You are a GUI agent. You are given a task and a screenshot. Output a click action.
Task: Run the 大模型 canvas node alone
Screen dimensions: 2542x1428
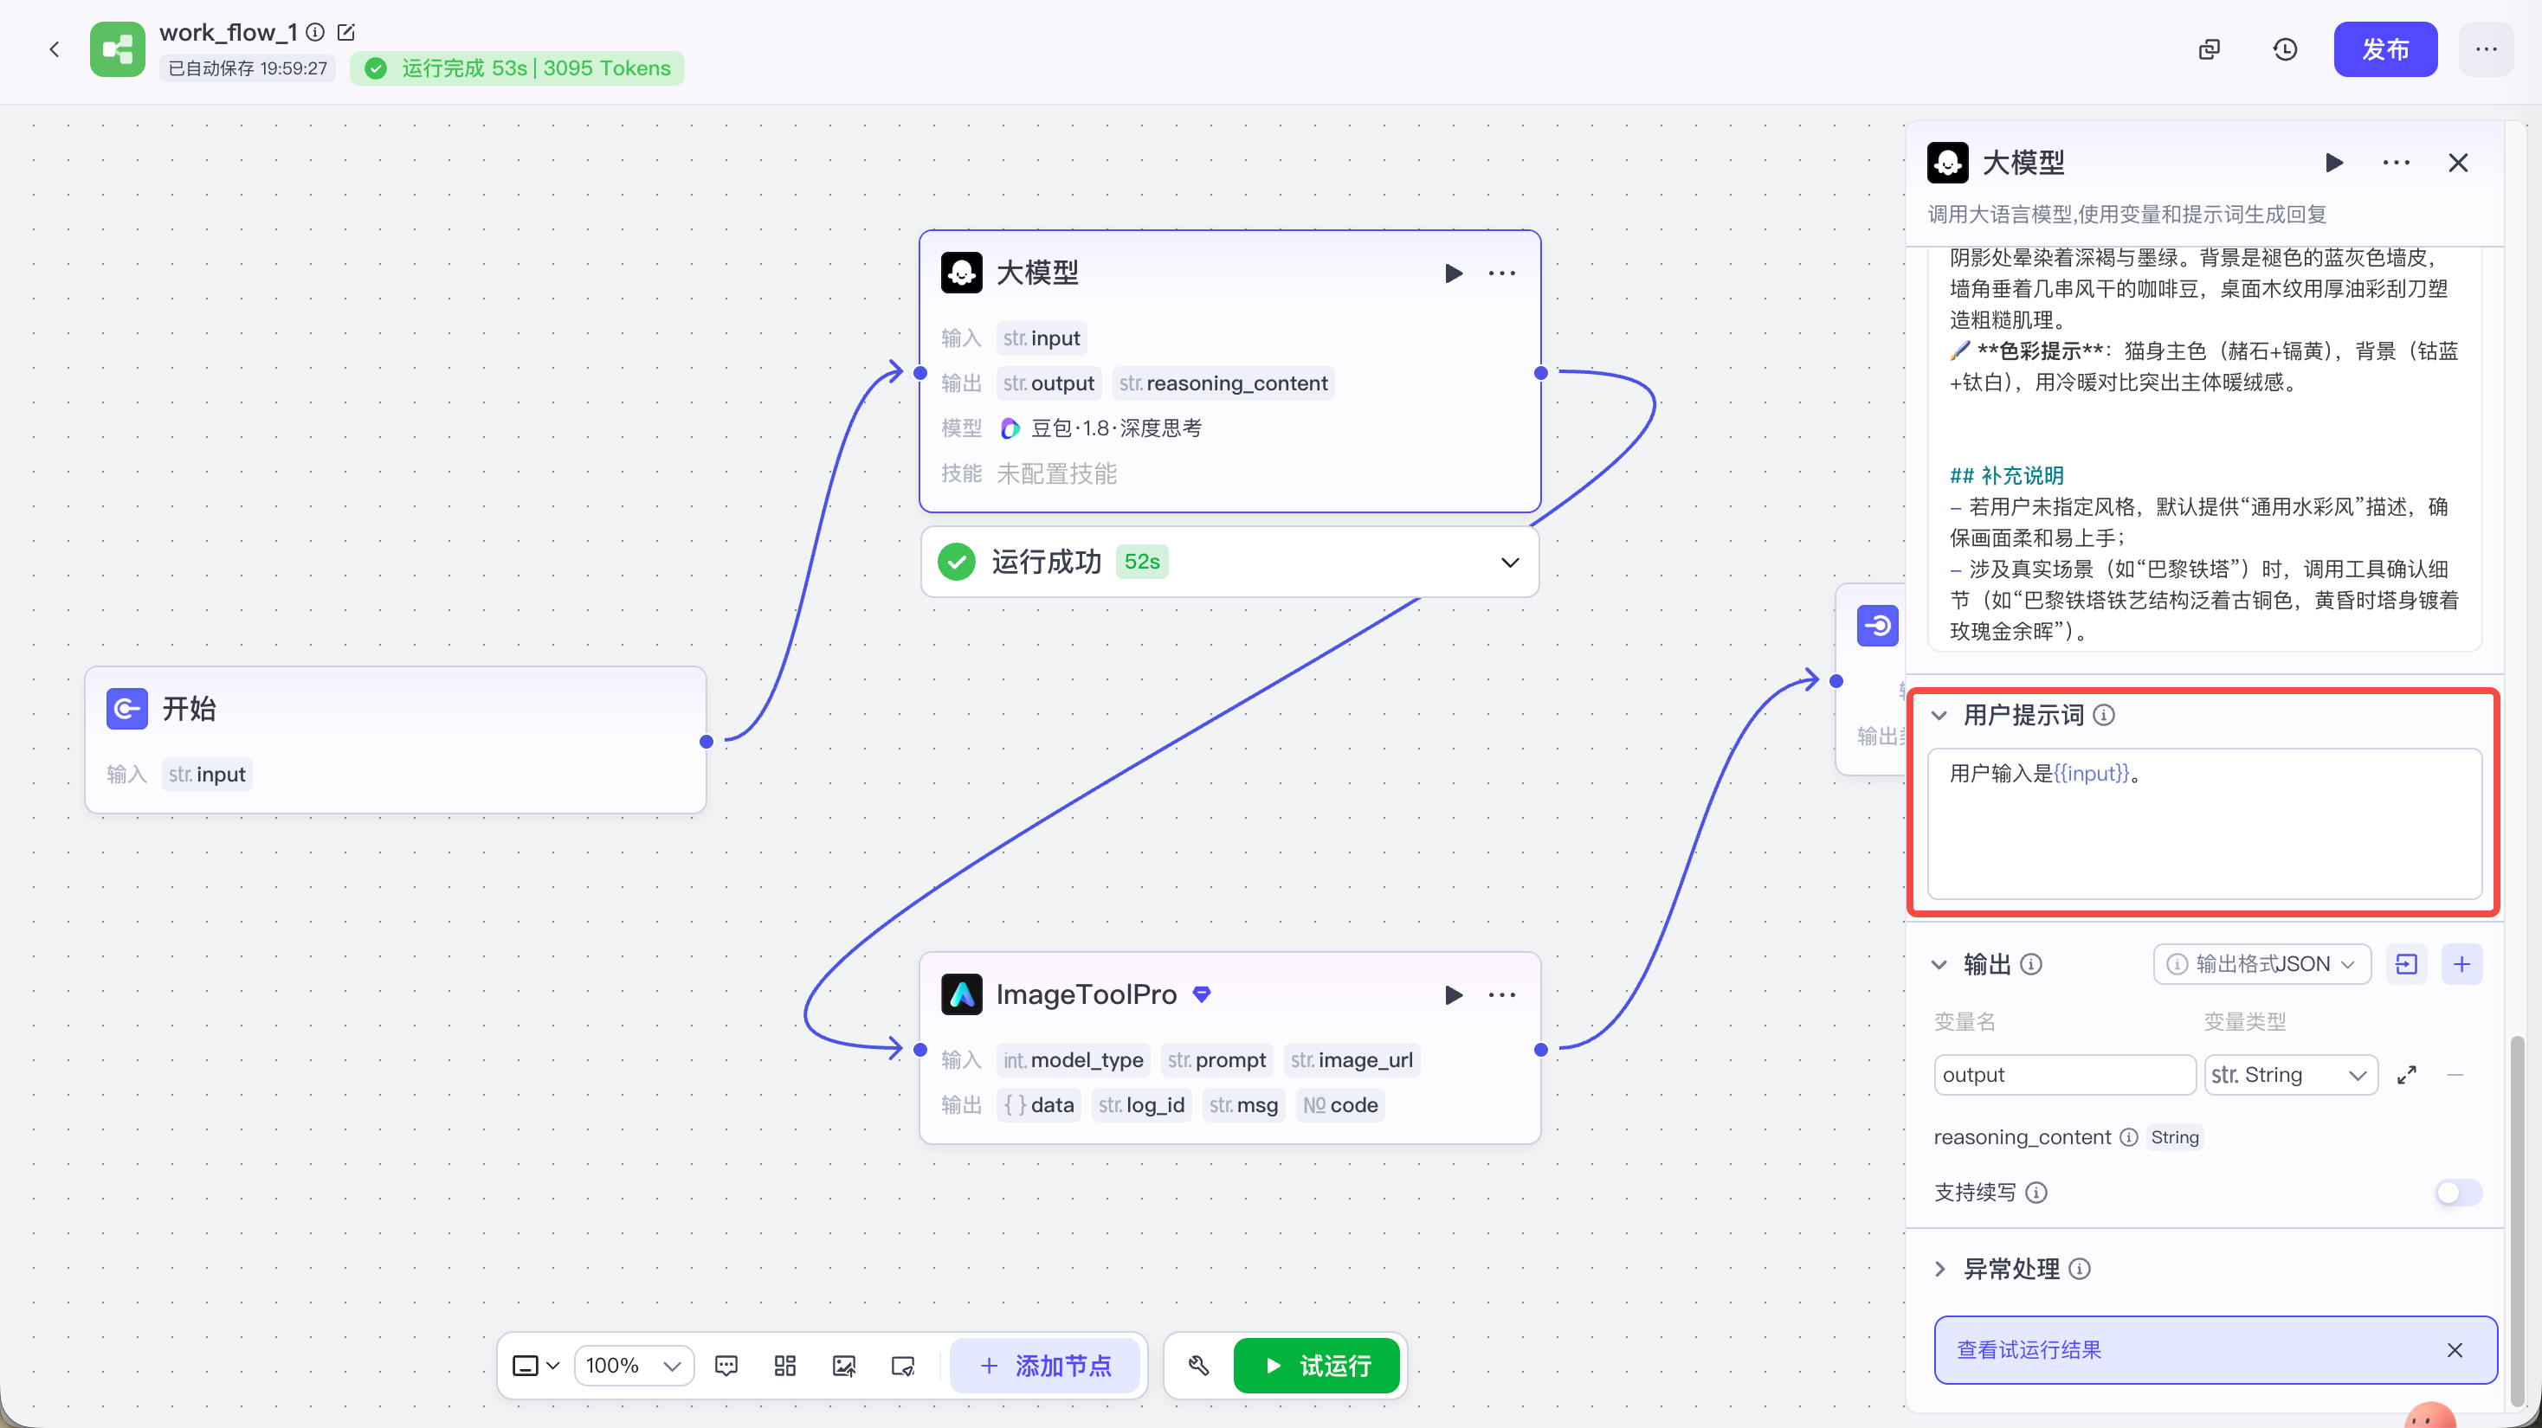pyautogui.click(x=1454, y=273)
